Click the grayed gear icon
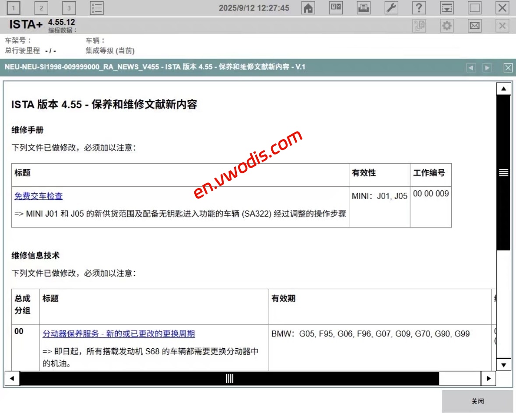 click(x=446, y=26)
